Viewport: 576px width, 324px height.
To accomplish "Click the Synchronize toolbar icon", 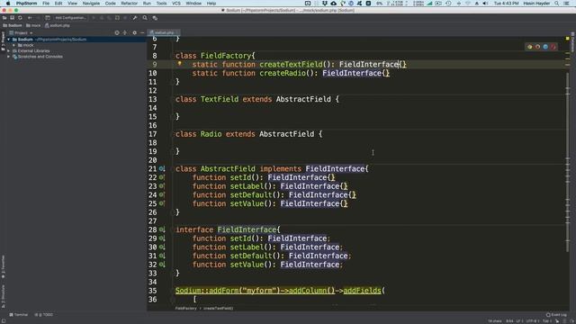I will [x=20, y=18].
